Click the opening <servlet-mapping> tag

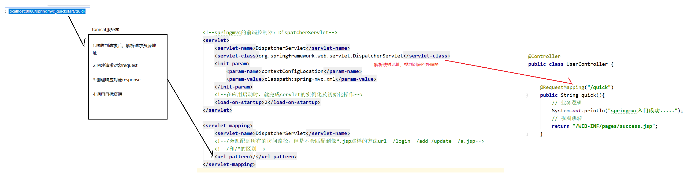(227, 126)
